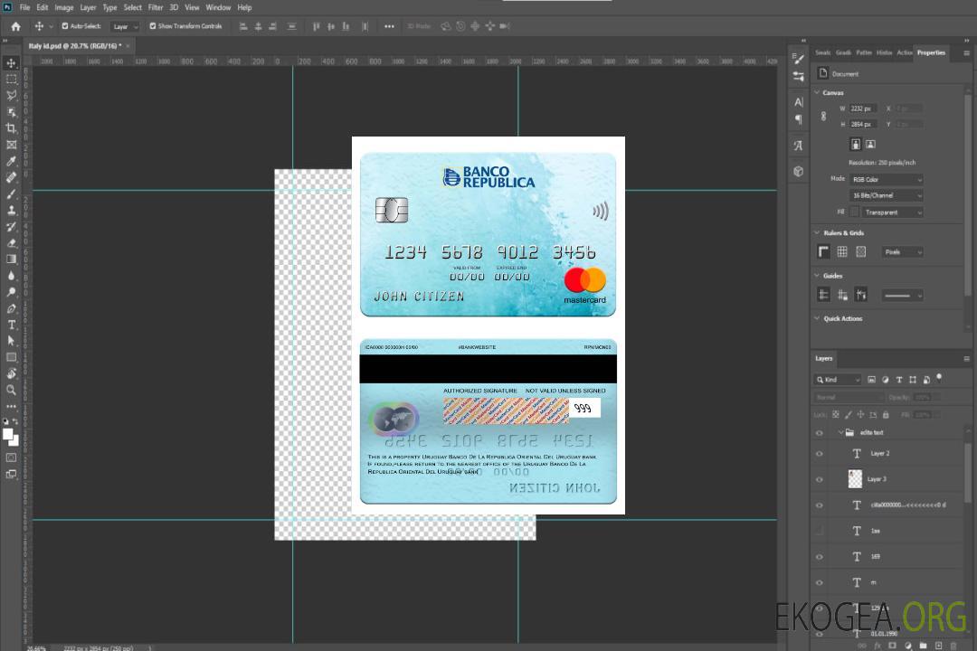Toggle Show Transform Controls checkbox
Image resolution: width=977 pixels, height=651 pixels.
pos(153,26)
